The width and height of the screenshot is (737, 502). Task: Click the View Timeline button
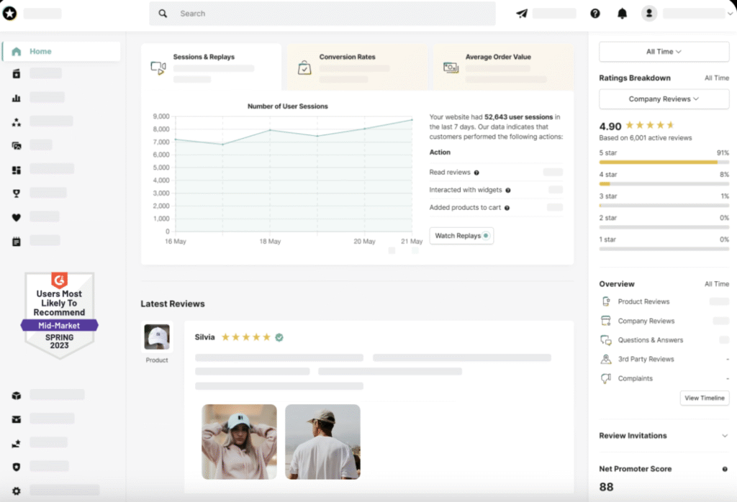pyautogui.click(x=704, y=398)
